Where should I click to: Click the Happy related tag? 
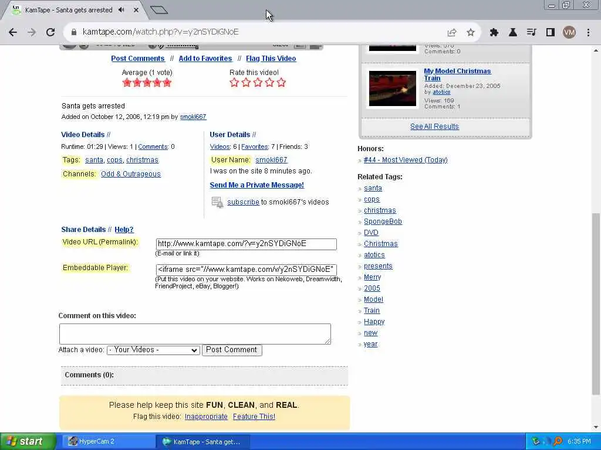tap(374, 322)
